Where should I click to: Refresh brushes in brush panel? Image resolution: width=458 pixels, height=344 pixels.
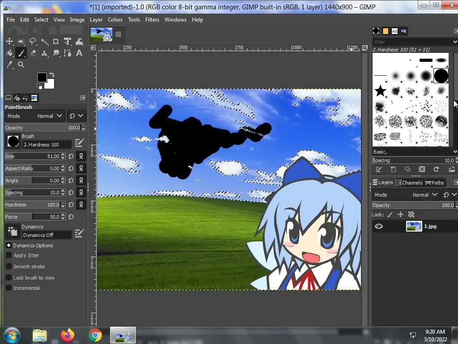[436, 169]
